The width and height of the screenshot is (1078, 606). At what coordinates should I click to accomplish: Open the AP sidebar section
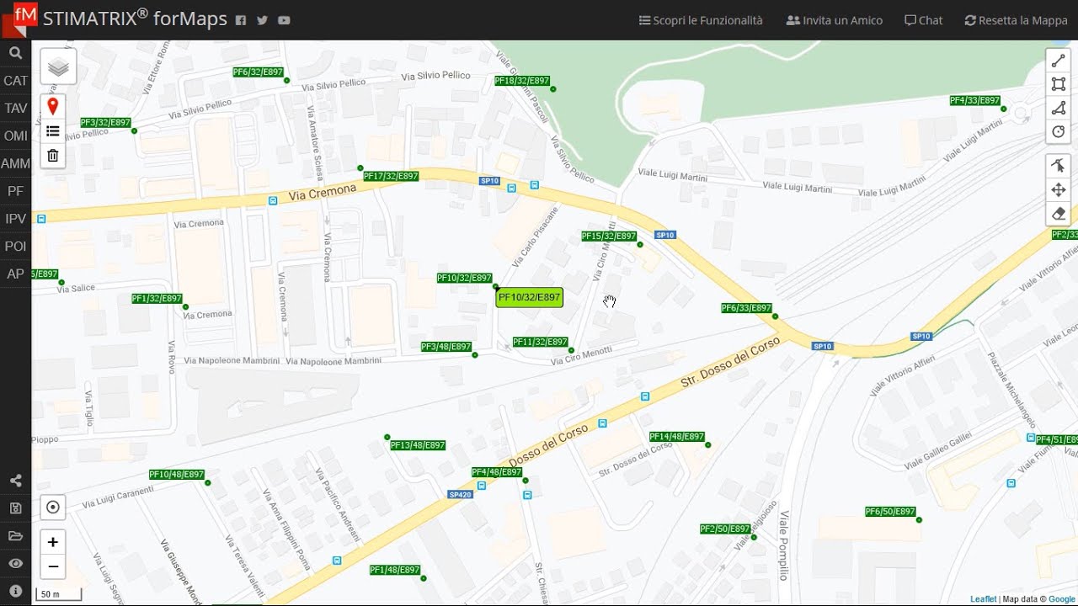pos(15,274)
